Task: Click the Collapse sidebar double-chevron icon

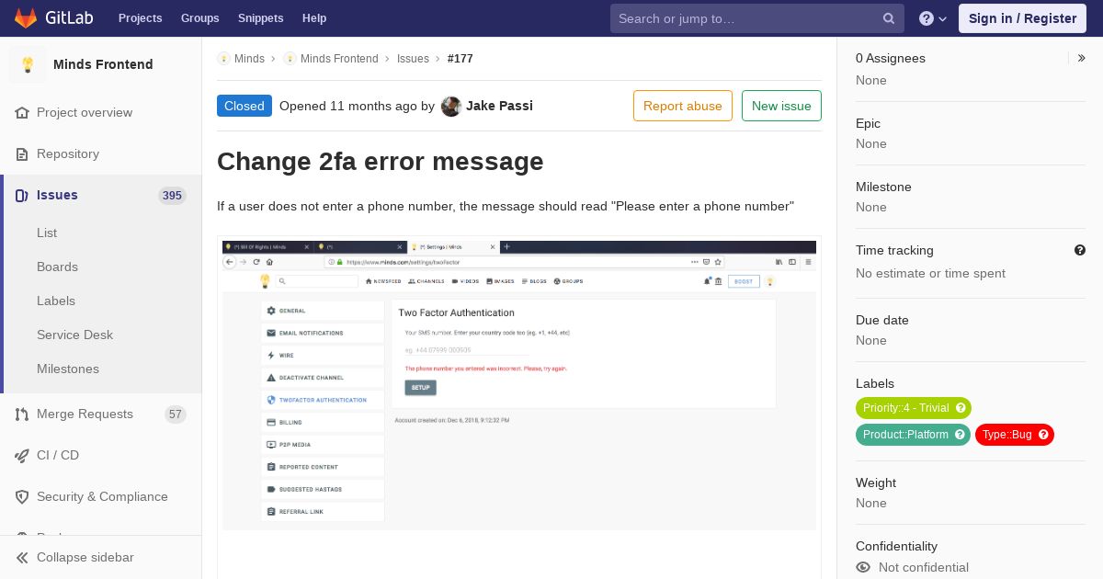Action: coord(22,557)
